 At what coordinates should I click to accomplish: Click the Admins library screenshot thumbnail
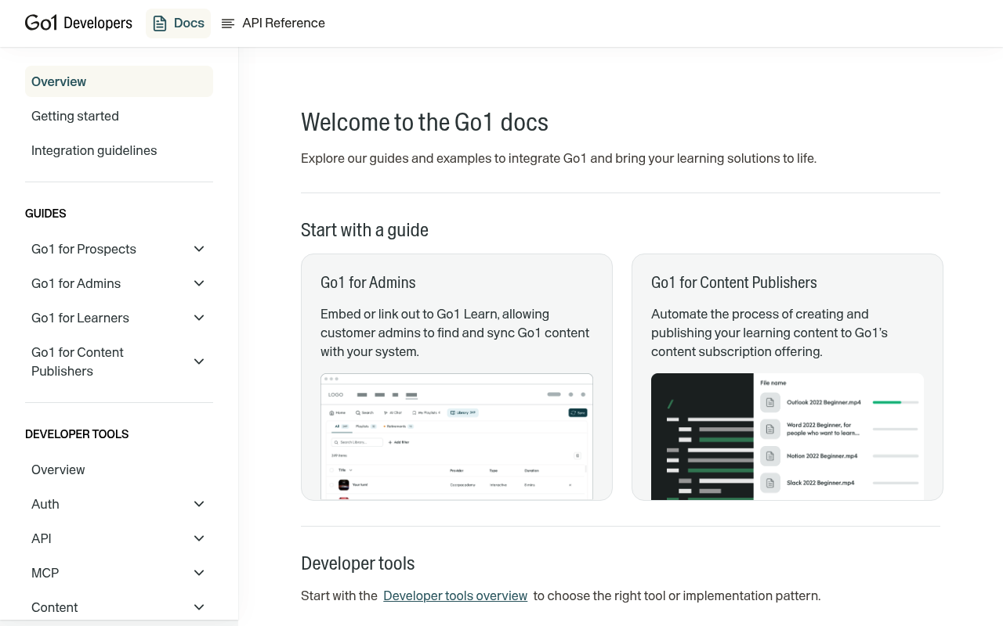coord(457,437)
